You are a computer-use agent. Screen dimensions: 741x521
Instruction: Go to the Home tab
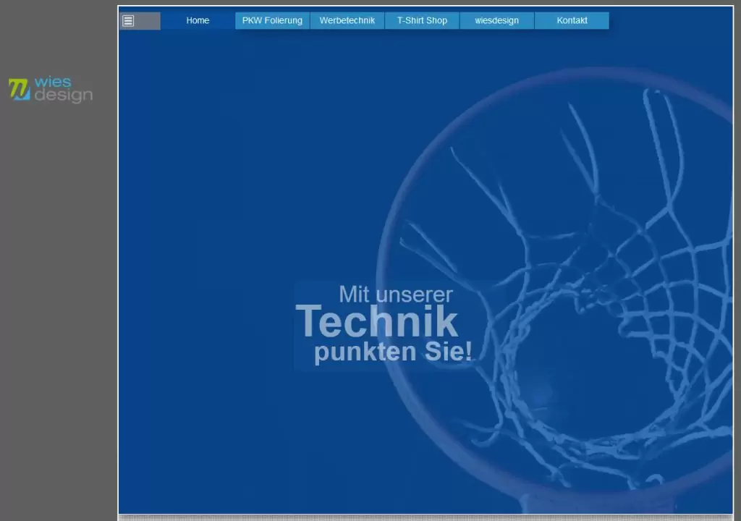point(198,21)
